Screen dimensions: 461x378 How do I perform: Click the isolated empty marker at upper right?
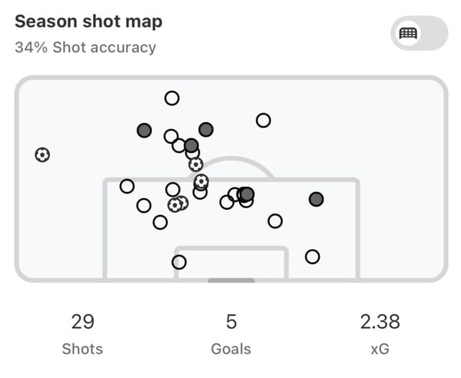click(264, 120)
